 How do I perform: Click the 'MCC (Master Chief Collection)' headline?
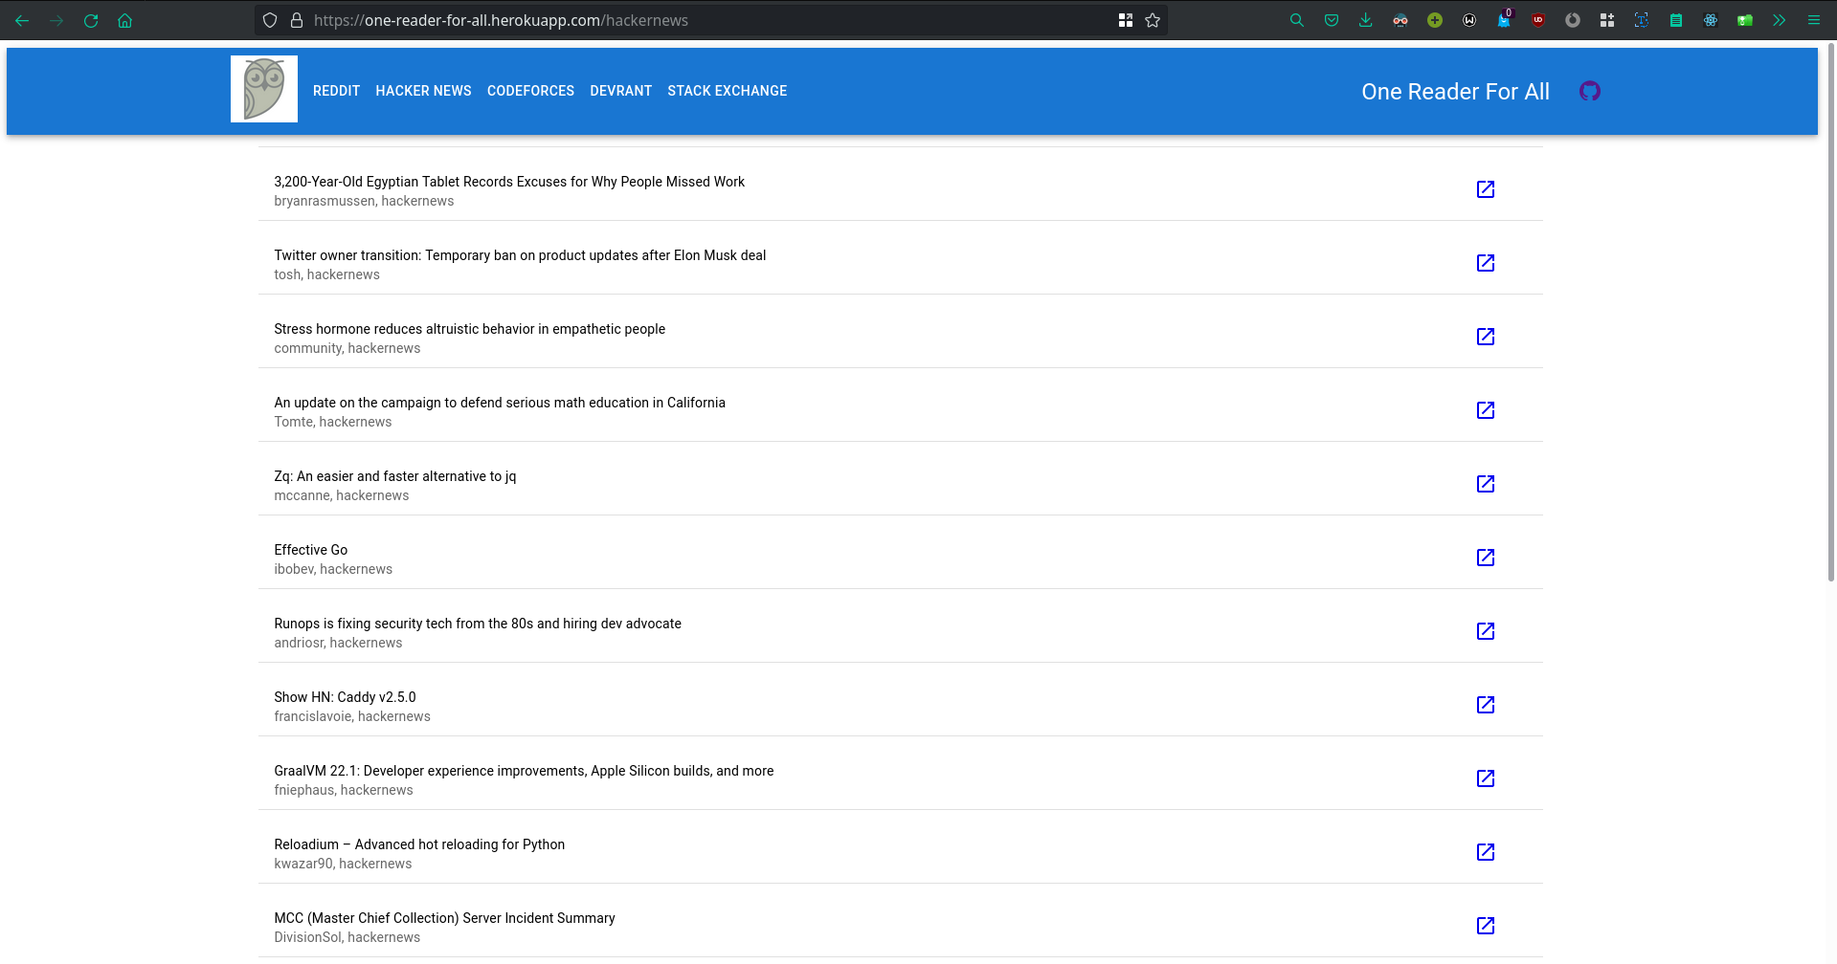(444, 918)
